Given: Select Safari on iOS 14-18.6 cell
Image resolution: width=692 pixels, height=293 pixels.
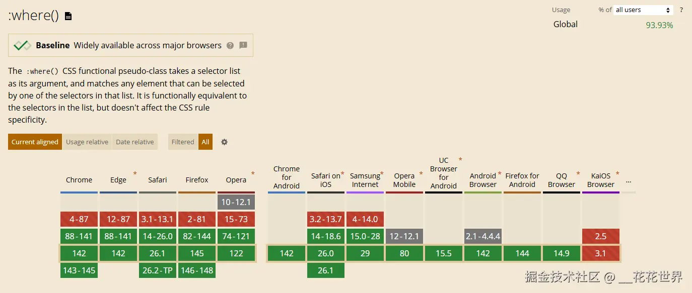Looking at the screenshot, I should (x=326, y=236).
